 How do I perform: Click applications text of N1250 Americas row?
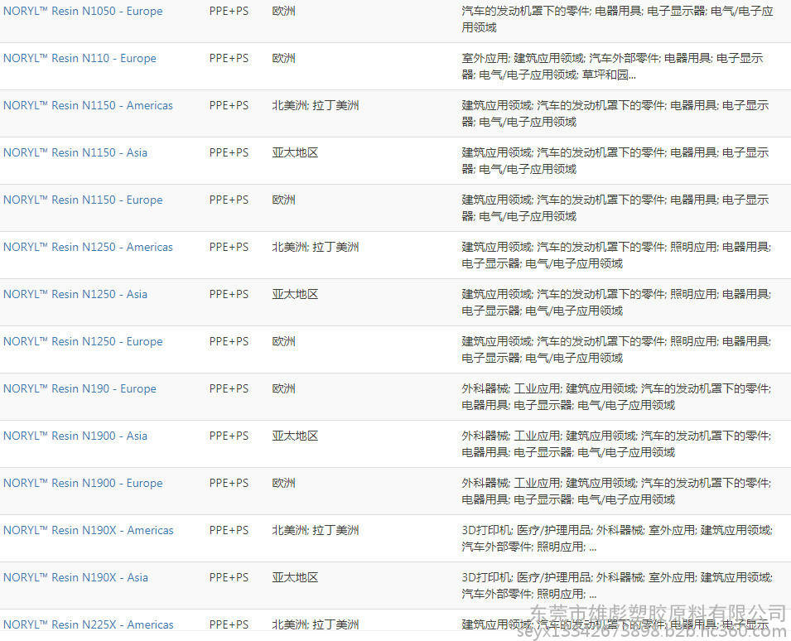coord(616,255)
